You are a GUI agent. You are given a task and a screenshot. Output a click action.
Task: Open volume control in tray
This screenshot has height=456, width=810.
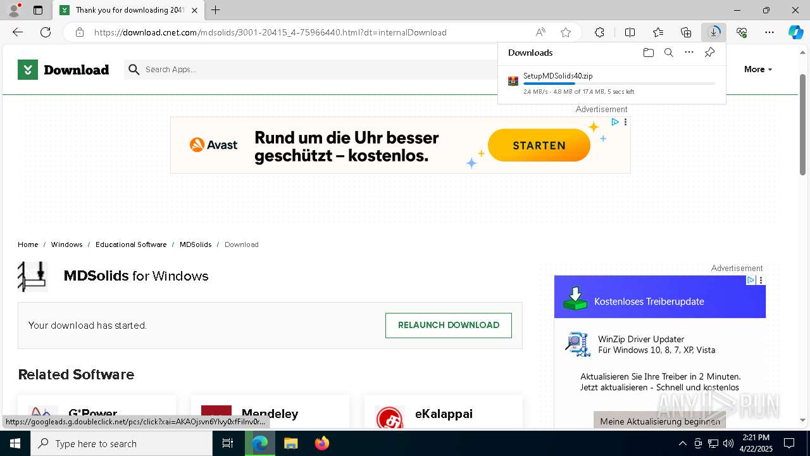728,443
